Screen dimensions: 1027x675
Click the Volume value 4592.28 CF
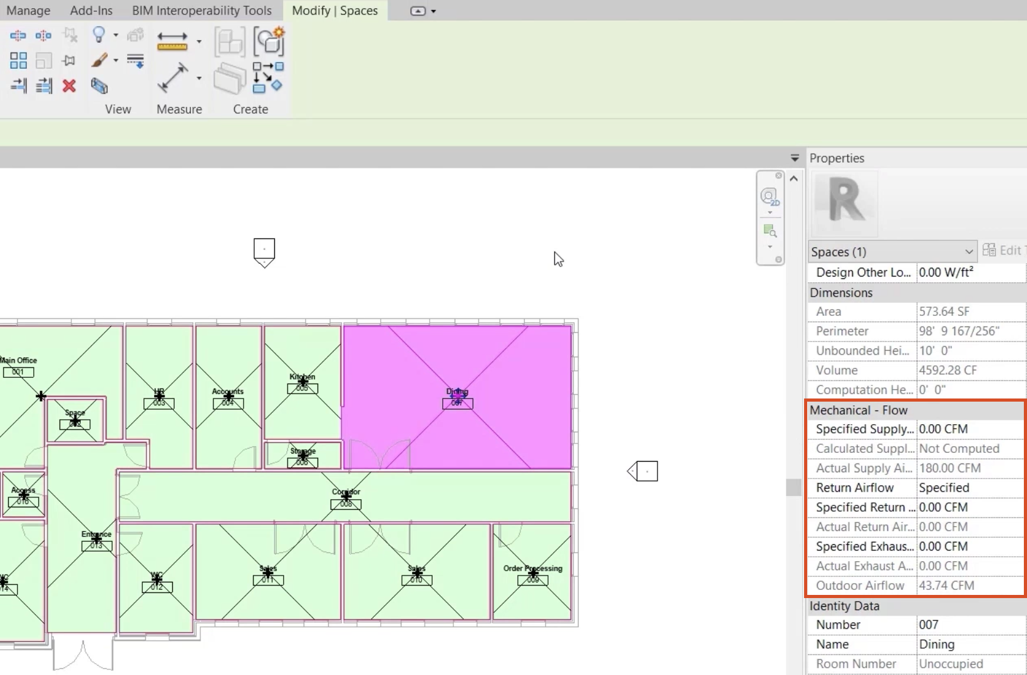(x=971, y=370)
